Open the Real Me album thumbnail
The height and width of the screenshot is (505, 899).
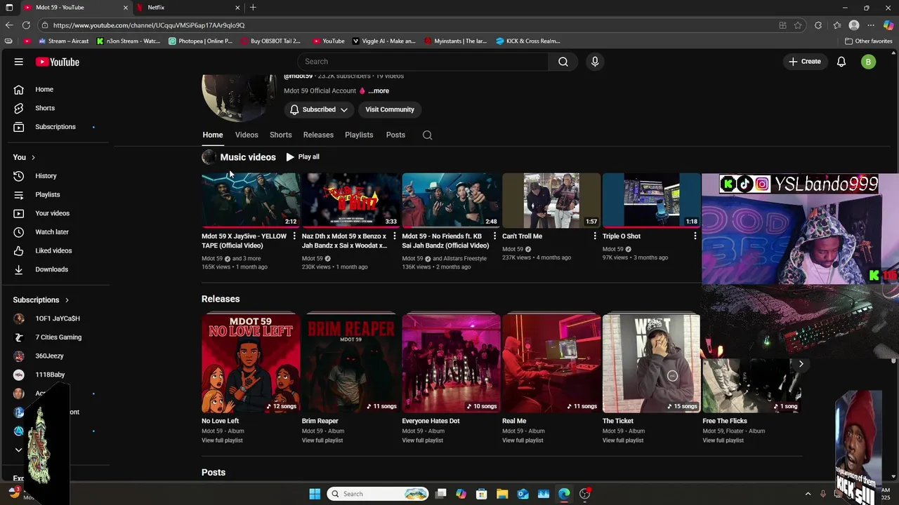[x=551, y=363]
